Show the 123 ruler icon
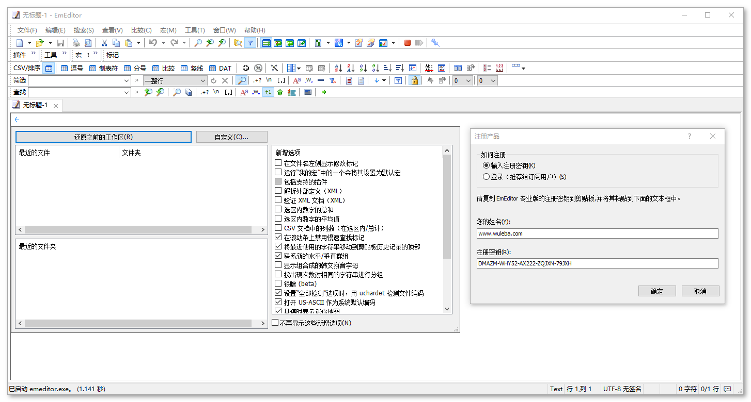 coord(499,68)
